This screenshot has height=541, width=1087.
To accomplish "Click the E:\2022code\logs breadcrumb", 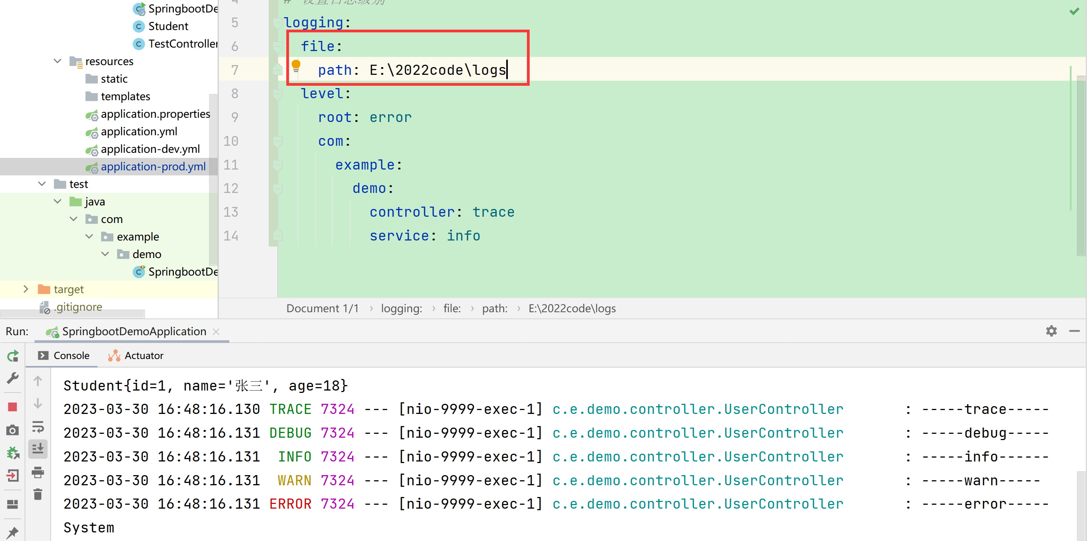I will pyautogui.click(x=572, y=308).
